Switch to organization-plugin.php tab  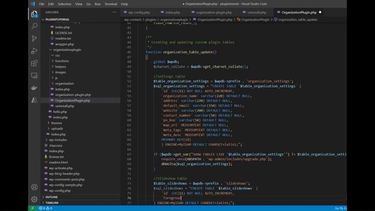pyautogui.click(x=212, y=12)
